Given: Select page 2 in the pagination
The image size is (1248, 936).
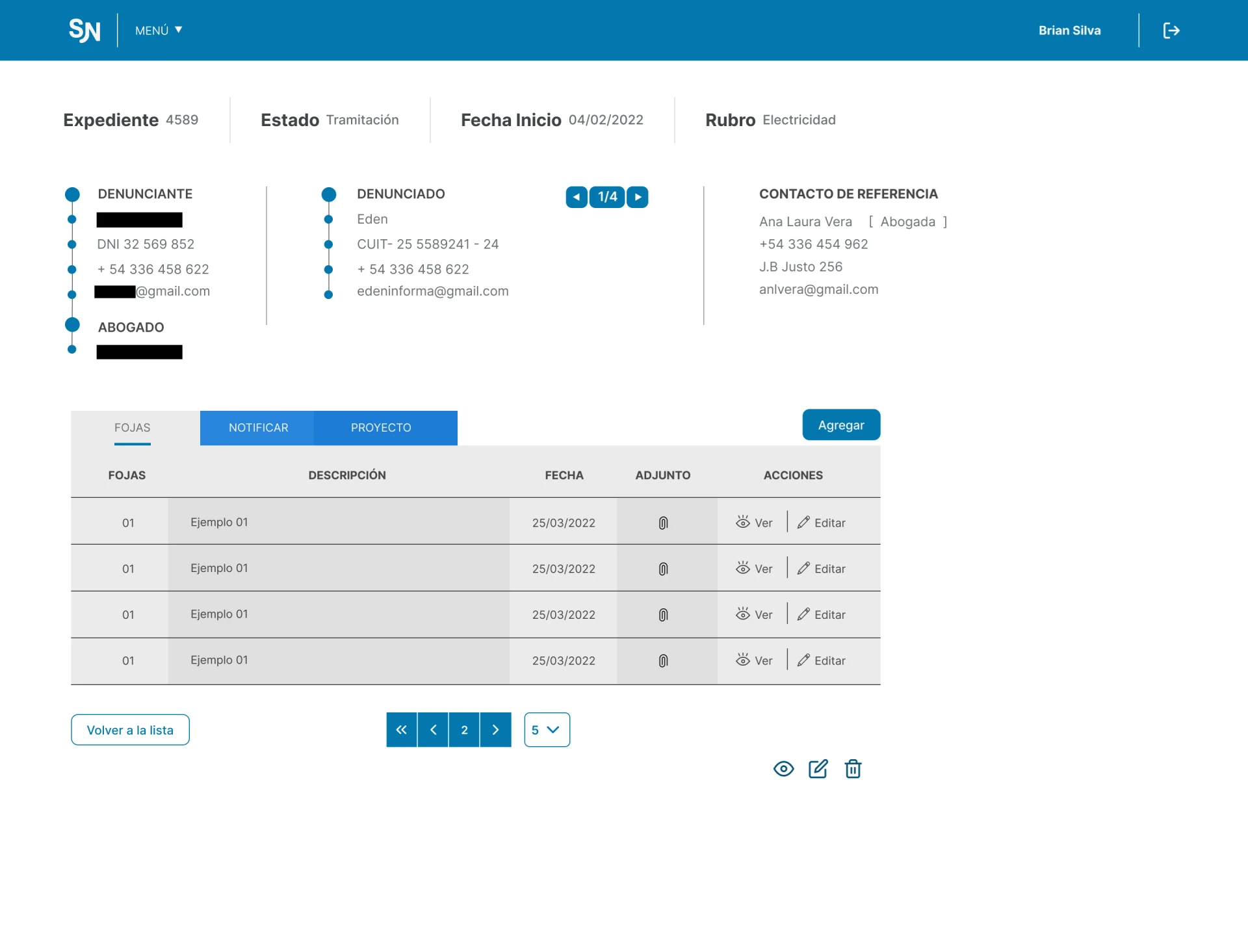Looking at the screenshot, I should pos(464,730).
